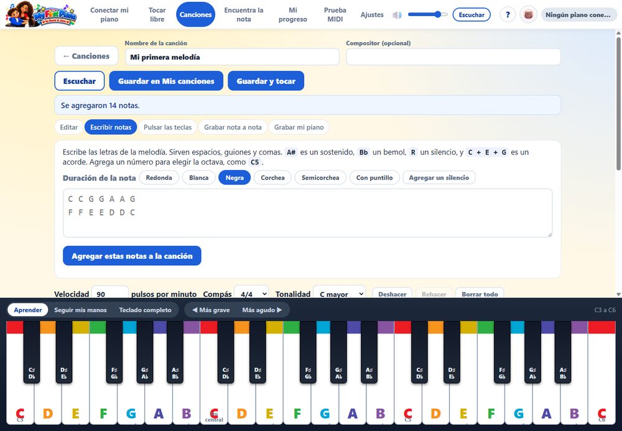Switch to the Editar tab
Viewport: 622px width, 431px height.
pyautogui.click(x=68, y=127)
